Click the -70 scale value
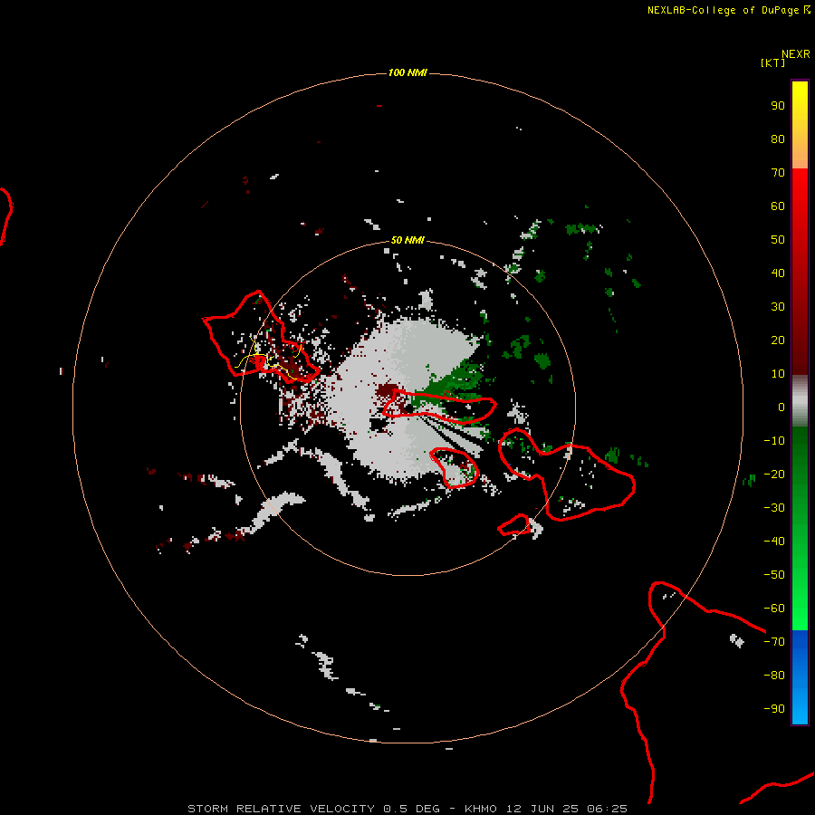 (774, 642)
